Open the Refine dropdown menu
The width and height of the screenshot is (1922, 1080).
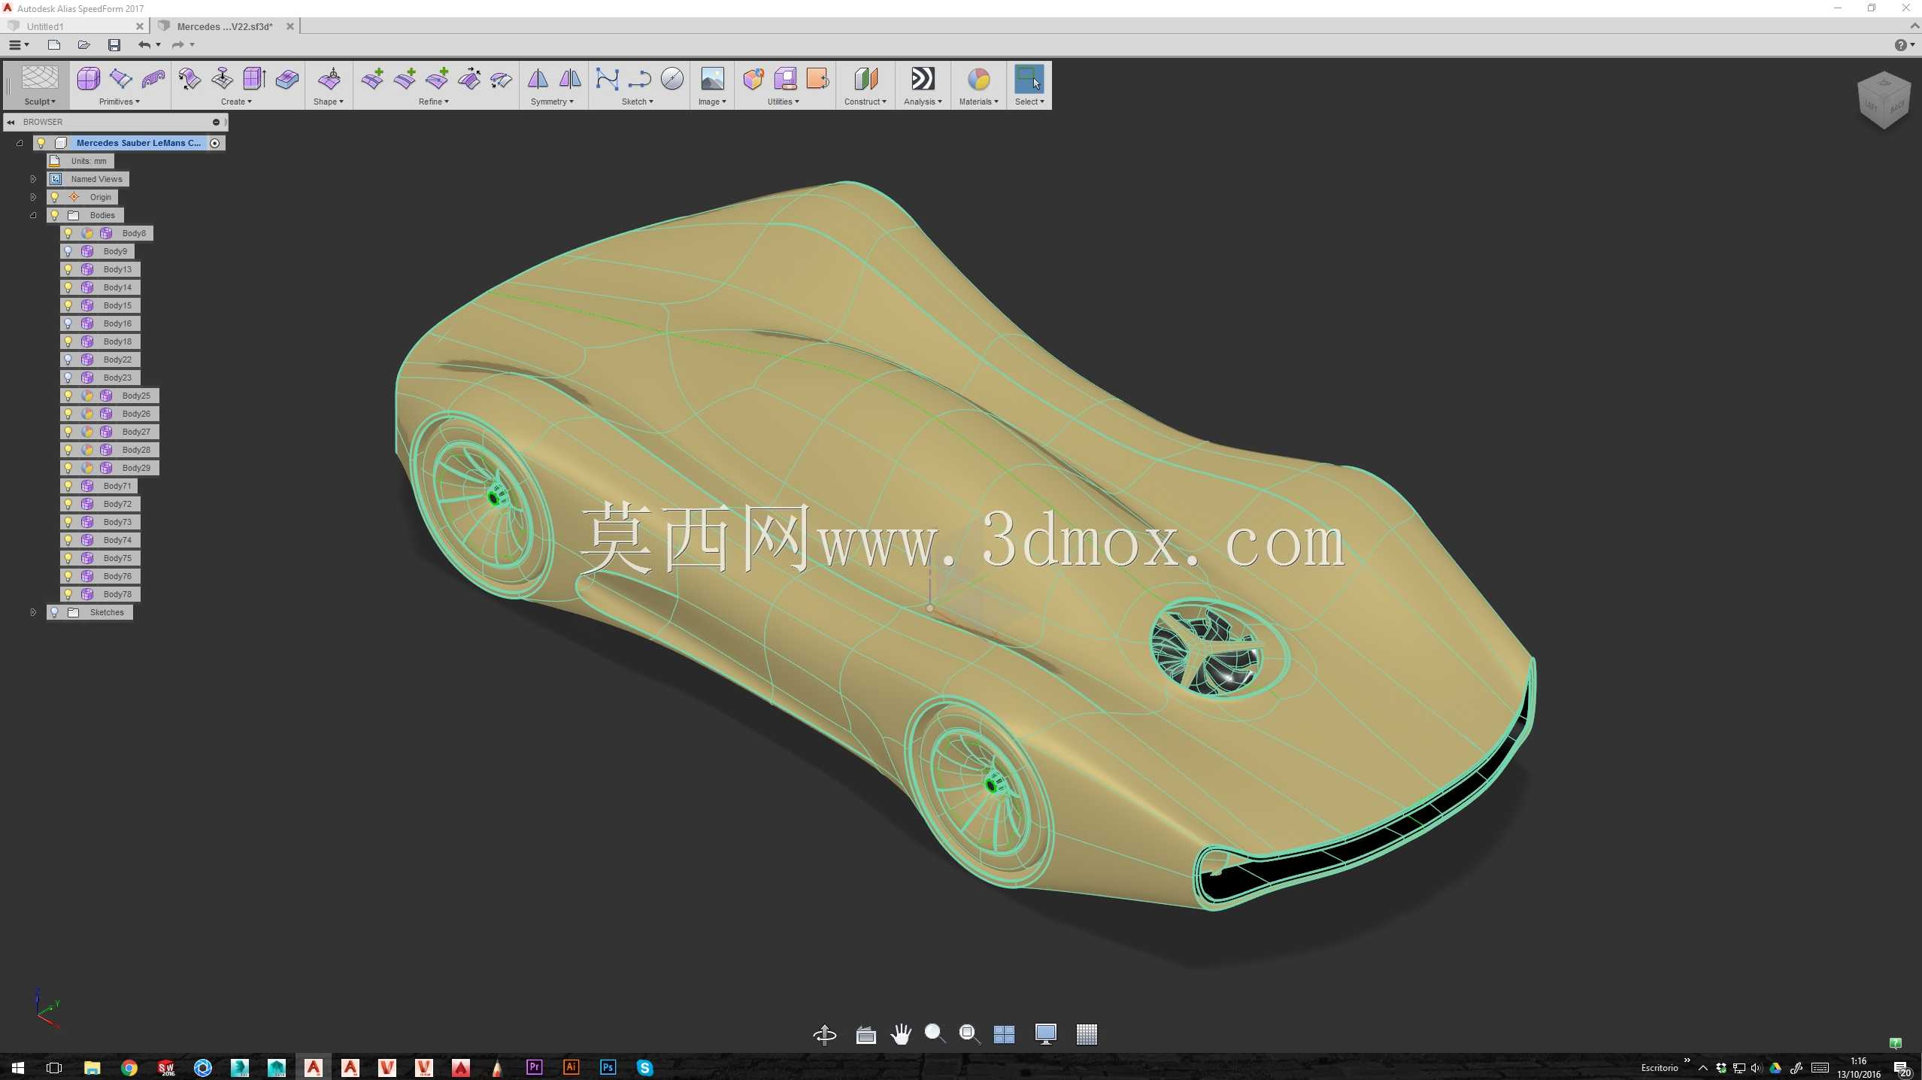(434, 102)
